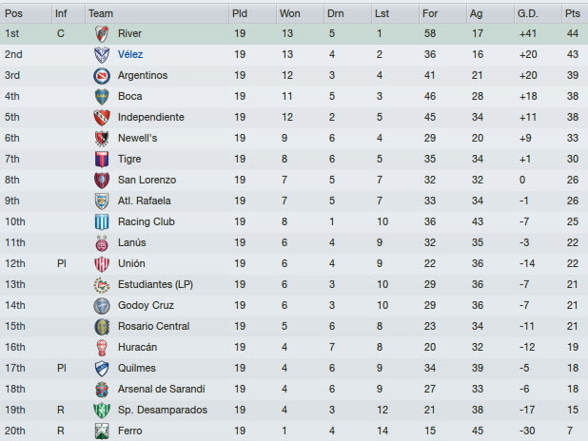Screen dimensions: 588x441
Task: Select the Huracán row in table
Action: point(294,347)
